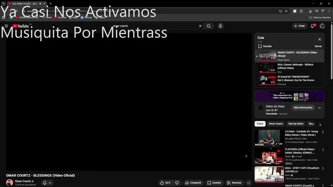Clear the queue with Borrar

pos(318,46)
